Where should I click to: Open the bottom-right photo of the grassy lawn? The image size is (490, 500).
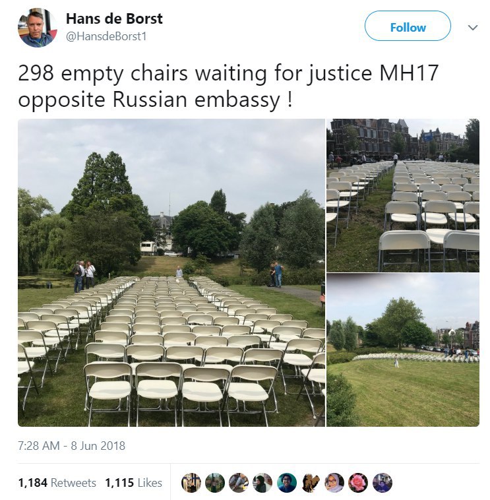[403, 350]
